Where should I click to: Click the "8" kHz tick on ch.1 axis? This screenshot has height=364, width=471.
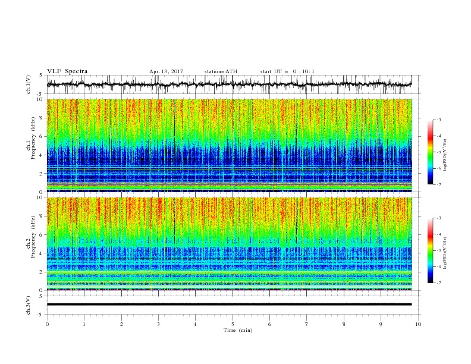pyautogui.click(x=42, y=118)
